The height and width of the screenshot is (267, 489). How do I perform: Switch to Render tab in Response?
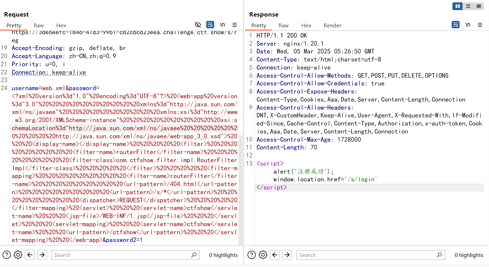click(x=332, y=25)
